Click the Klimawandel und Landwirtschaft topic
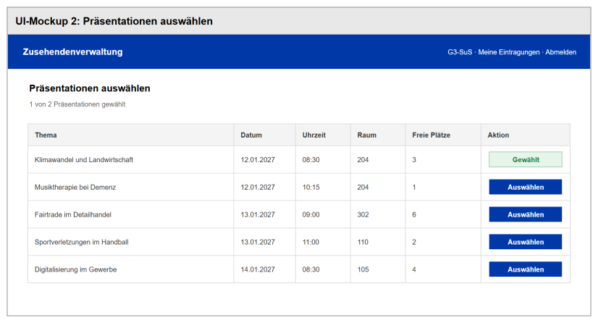The image size is (598, 323). [x=84, y=160]
